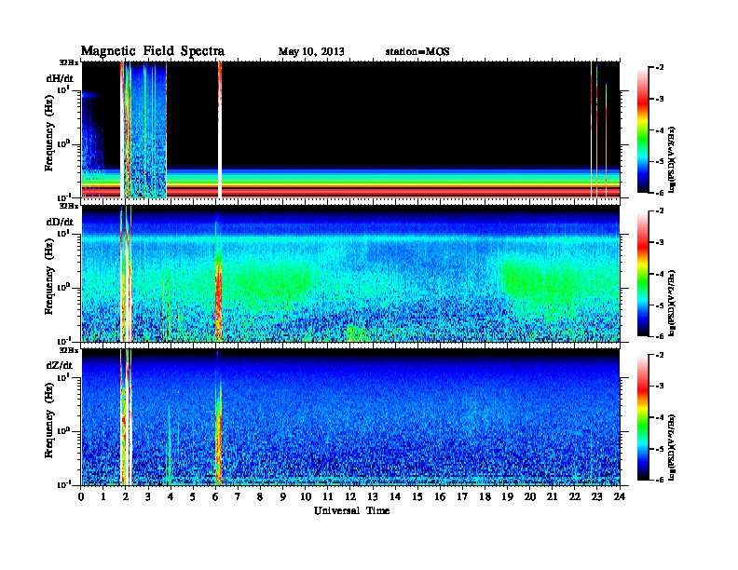Click the hour "24" tick label on the time axis
This screenshot has width=738, height=570.
pos(620,496)
